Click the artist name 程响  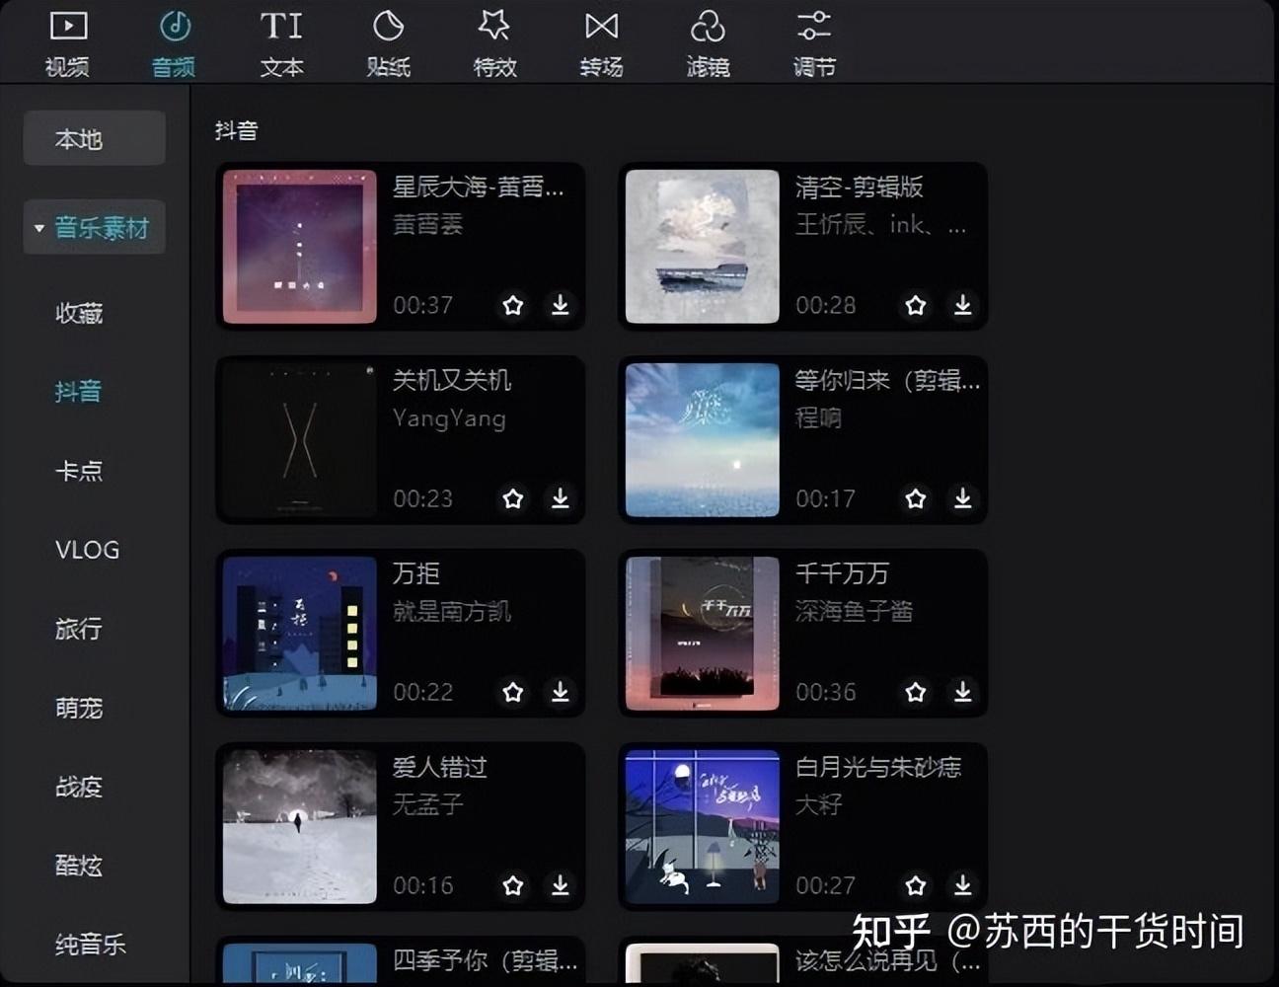[818, 418]
